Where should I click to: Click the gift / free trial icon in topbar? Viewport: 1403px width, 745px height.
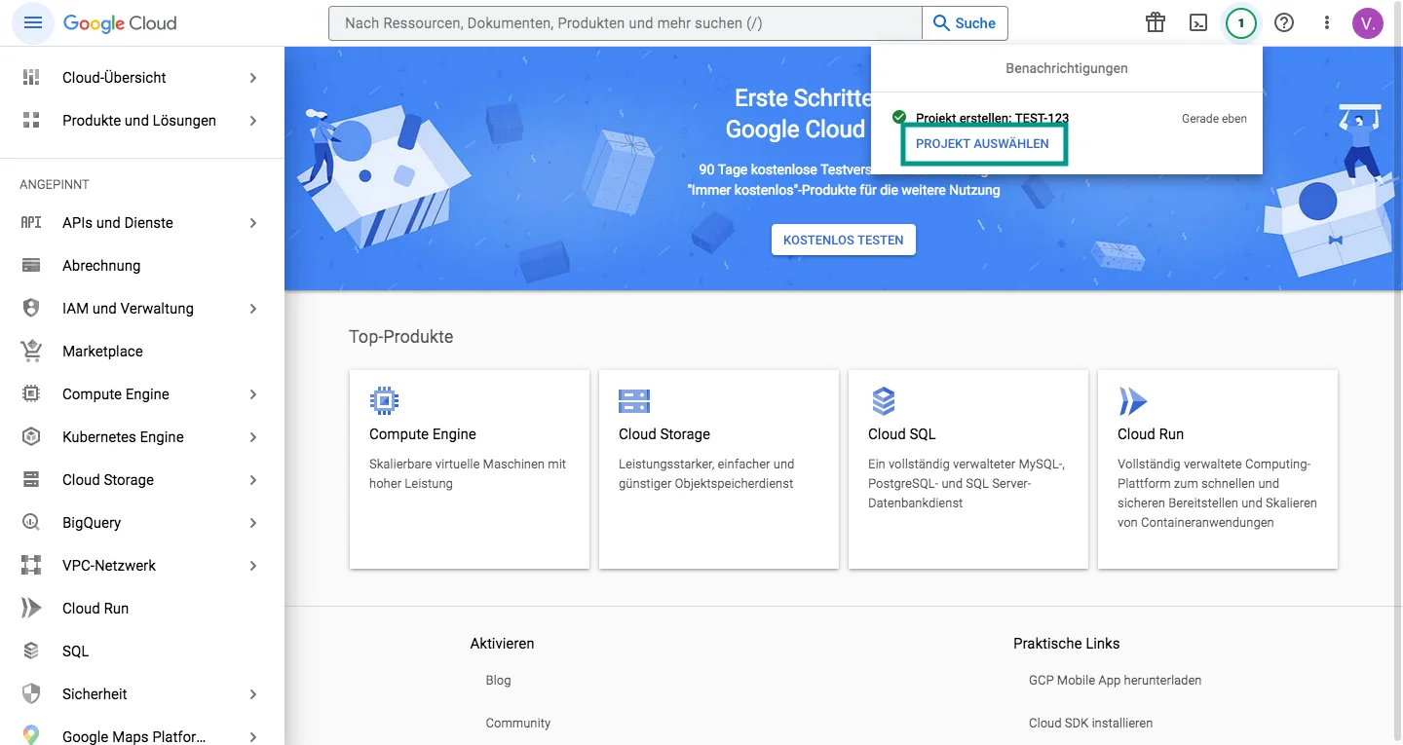1156,22
